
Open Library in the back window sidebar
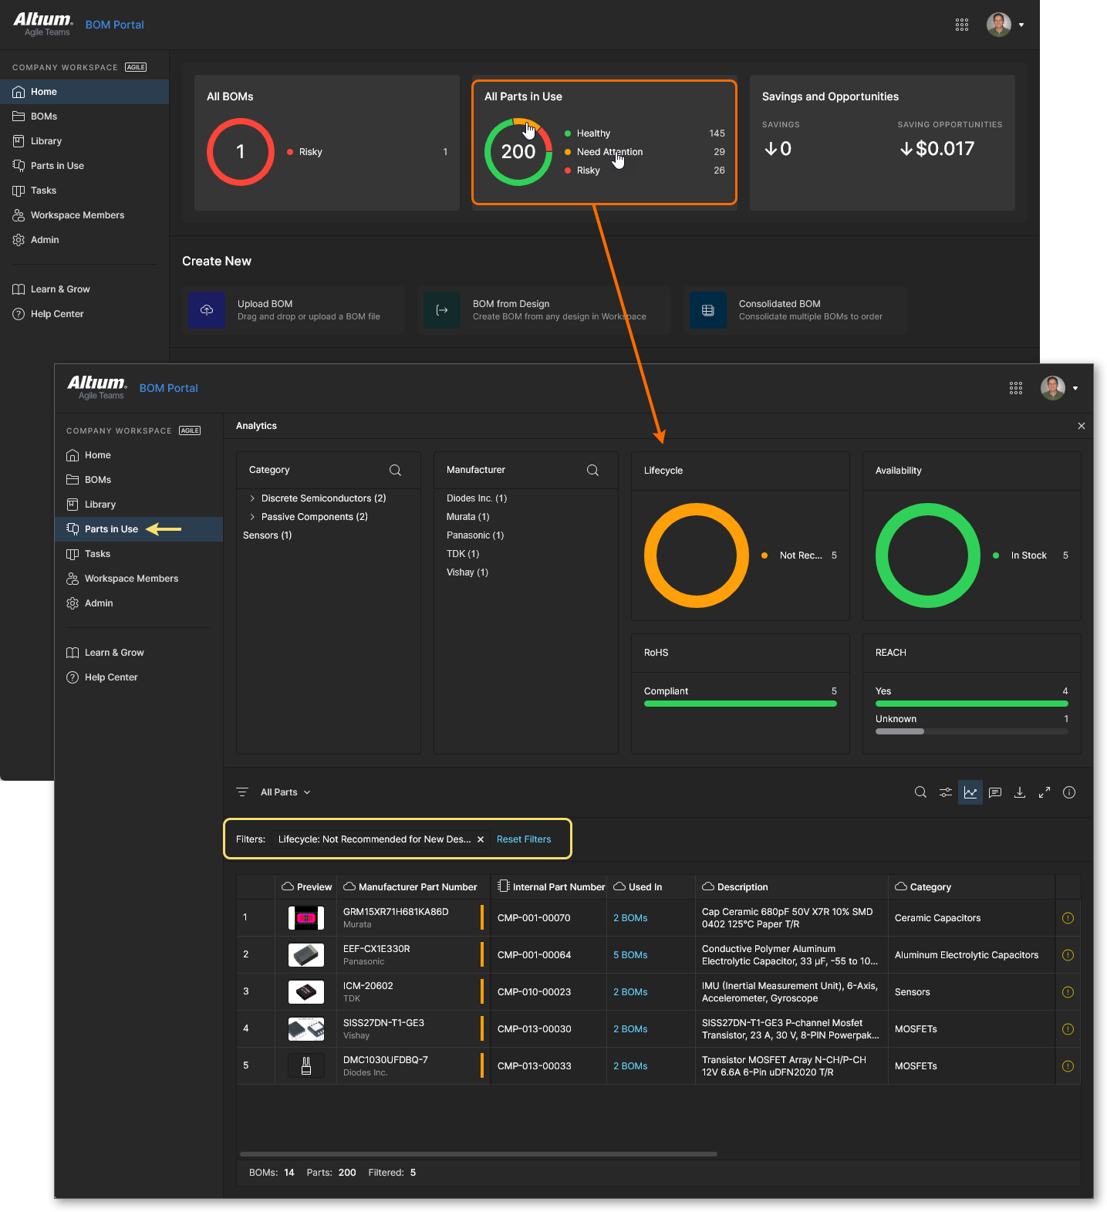point(85,141)
